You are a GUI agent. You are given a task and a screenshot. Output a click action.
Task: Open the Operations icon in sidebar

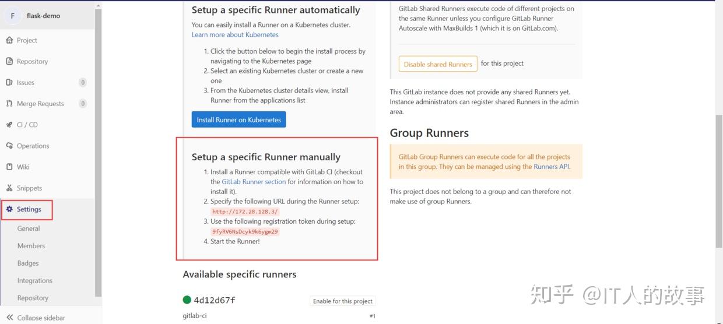[9, 146]
